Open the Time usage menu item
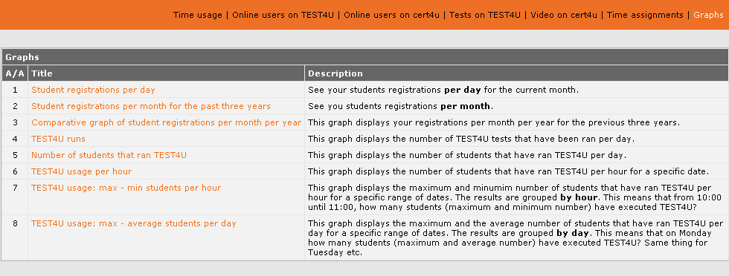Image resolution: width=729 pixels, height=276 pixels. click(x=198, y=15)
